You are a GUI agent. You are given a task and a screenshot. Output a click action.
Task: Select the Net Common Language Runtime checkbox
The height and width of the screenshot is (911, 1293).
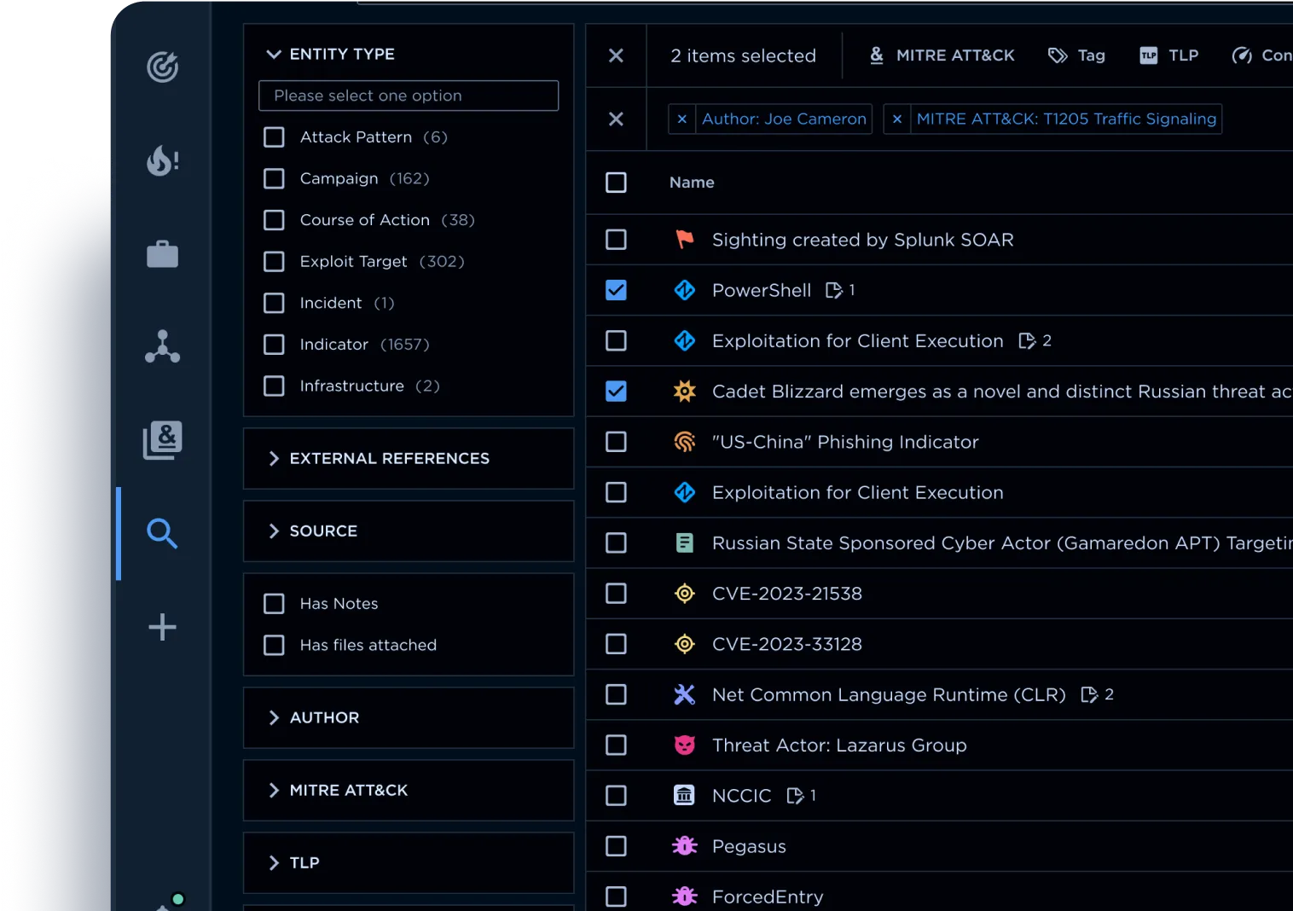616,694
